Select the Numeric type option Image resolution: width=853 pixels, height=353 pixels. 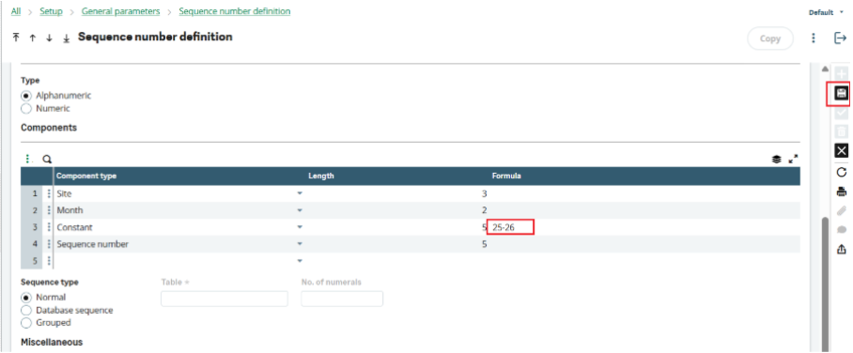click(x=25, y=108)
